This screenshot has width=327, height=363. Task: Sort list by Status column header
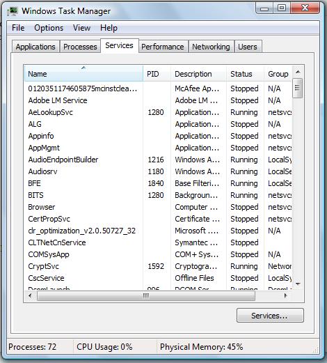point(246,74)
